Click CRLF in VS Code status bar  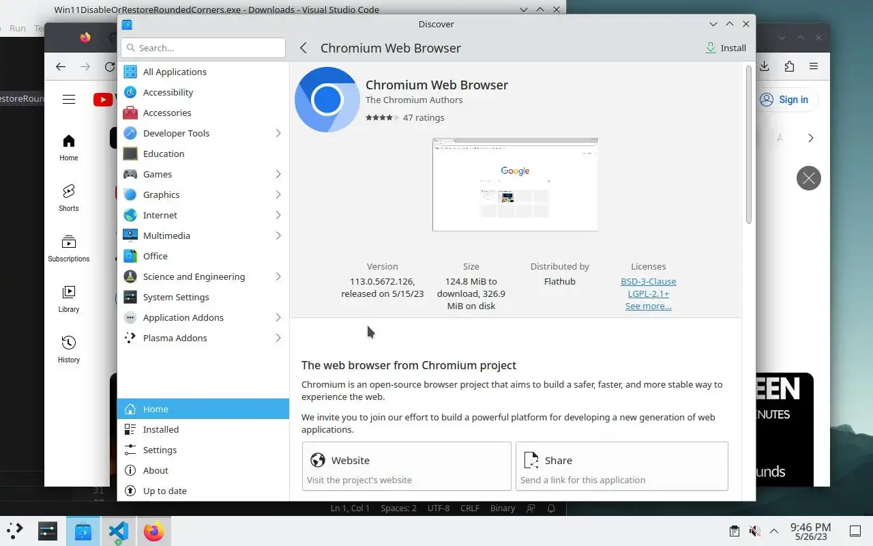click(470, 508)
